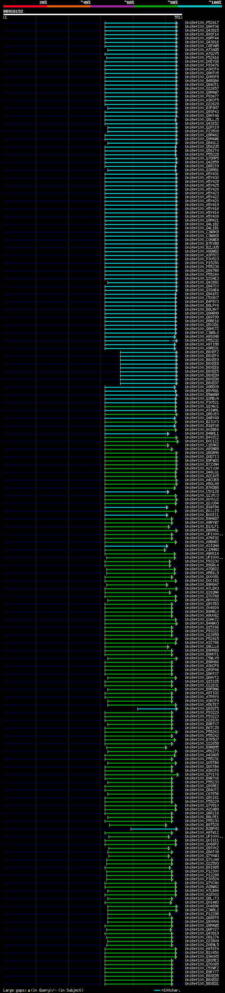
Task: Select hit label UniRef100_A9RD31
Action: click(x=202, y=348)
